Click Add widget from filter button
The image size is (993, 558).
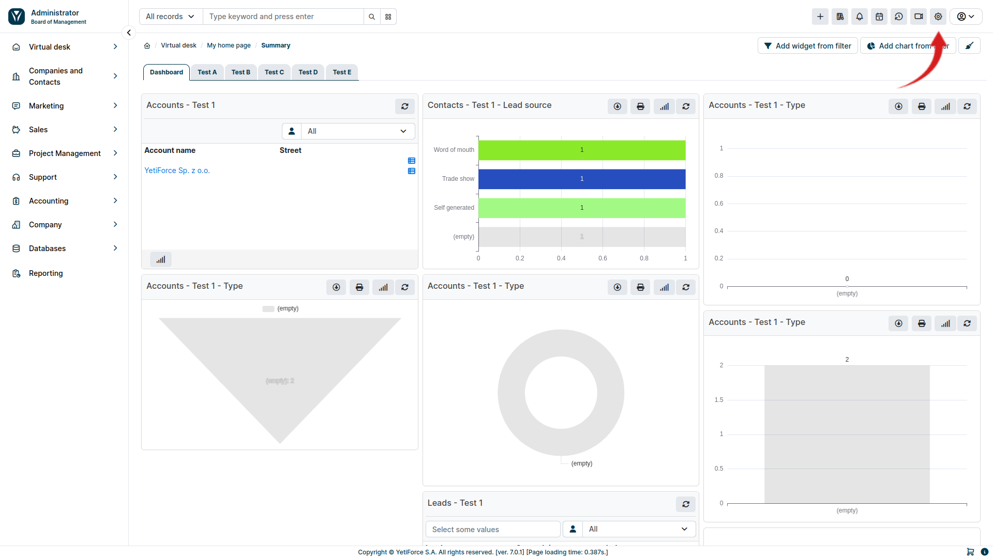pyautogui.click(x=808, y=46)
